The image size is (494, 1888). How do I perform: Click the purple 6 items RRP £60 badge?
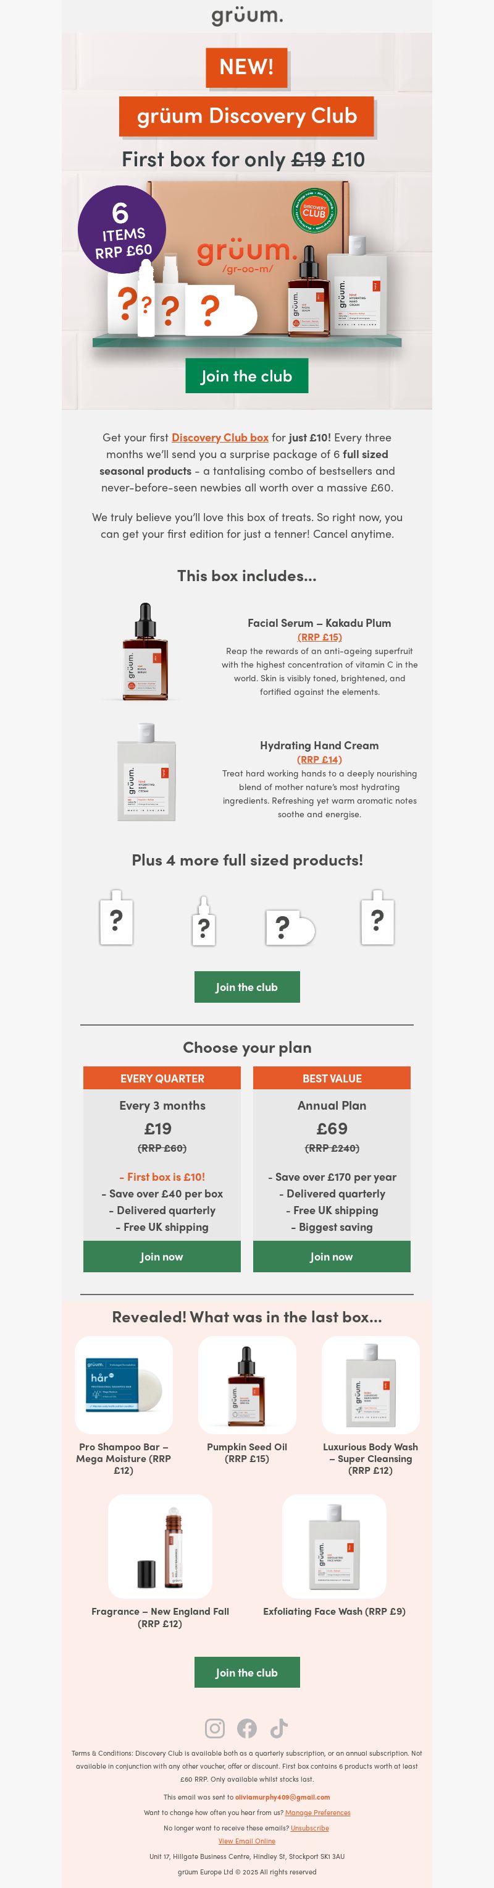[x=122, y=229]
